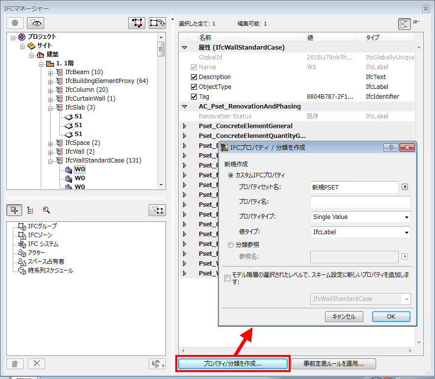Click the empty プロパティ名 input field
435x379 pixels.
[x=360, y=202]
